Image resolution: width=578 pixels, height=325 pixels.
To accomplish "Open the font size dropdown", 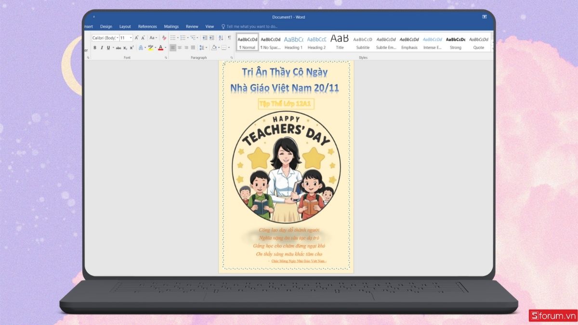I will click(131, 38).
